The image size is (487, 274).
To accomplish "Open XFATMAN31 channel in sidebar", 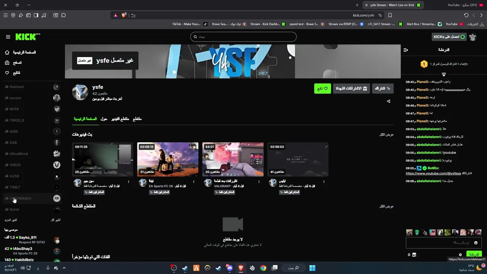I will pos(32,198).
